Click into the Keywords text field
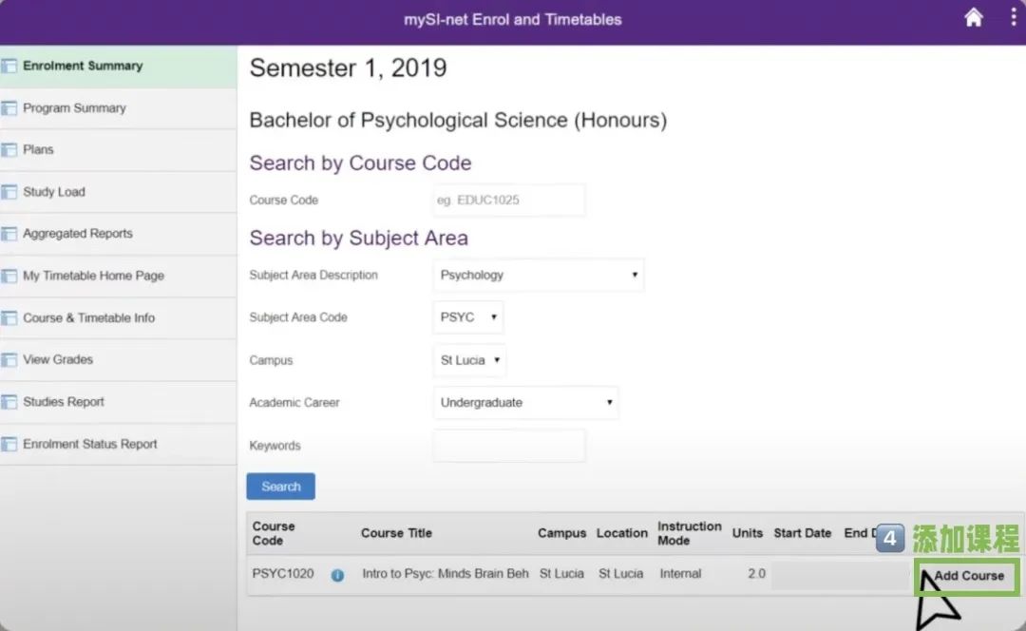Viewport: 1026px width, 631px height. (508, 445)
